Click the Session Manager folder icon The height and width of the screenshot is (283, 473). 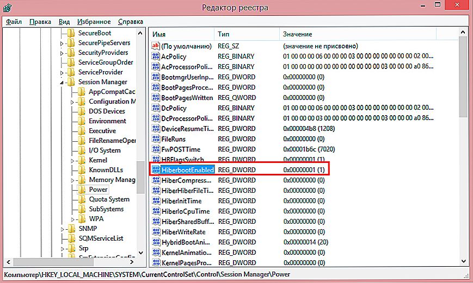71,82
